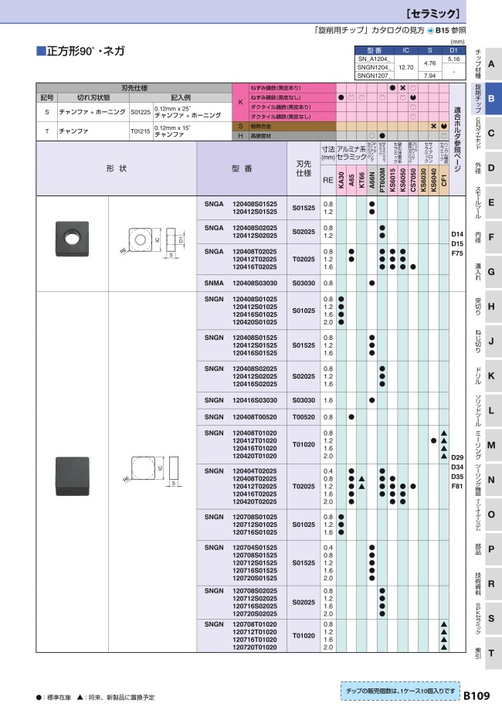Click the blue square bullet before 正方形90°・ネガ

[x=41, y=51]
